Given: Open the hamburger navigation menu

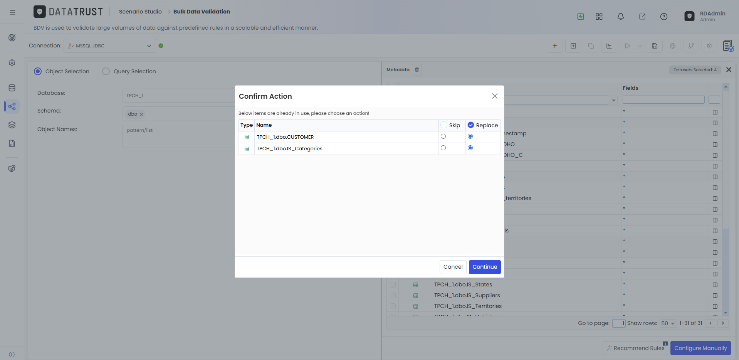Looking at the screenshot, I should (x=12, y=12).
